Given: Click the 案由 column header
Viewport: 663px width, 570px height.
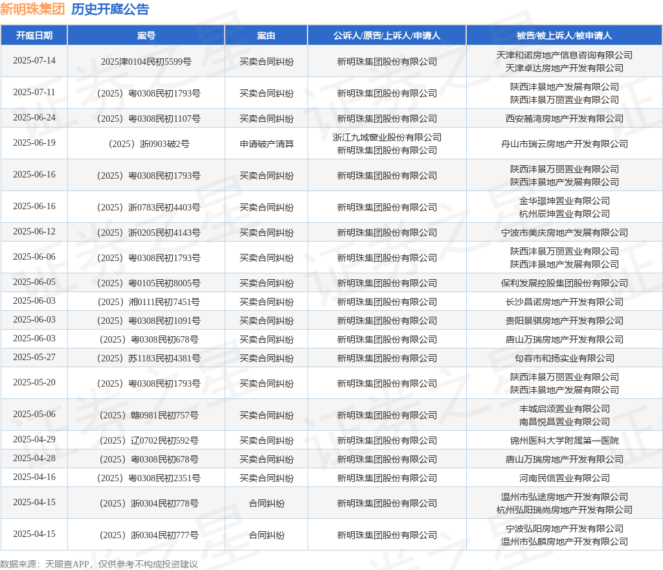Looking at the screenshot, I should tap(266, 36).
